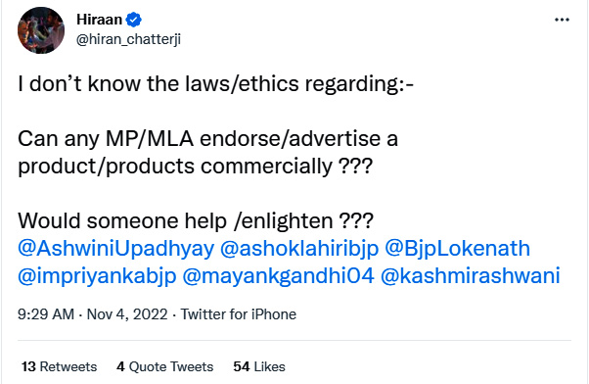This screenshot has height=384, width=589.
Task: View the 4 Quote Tweets list
Action: tap(165, 366)
